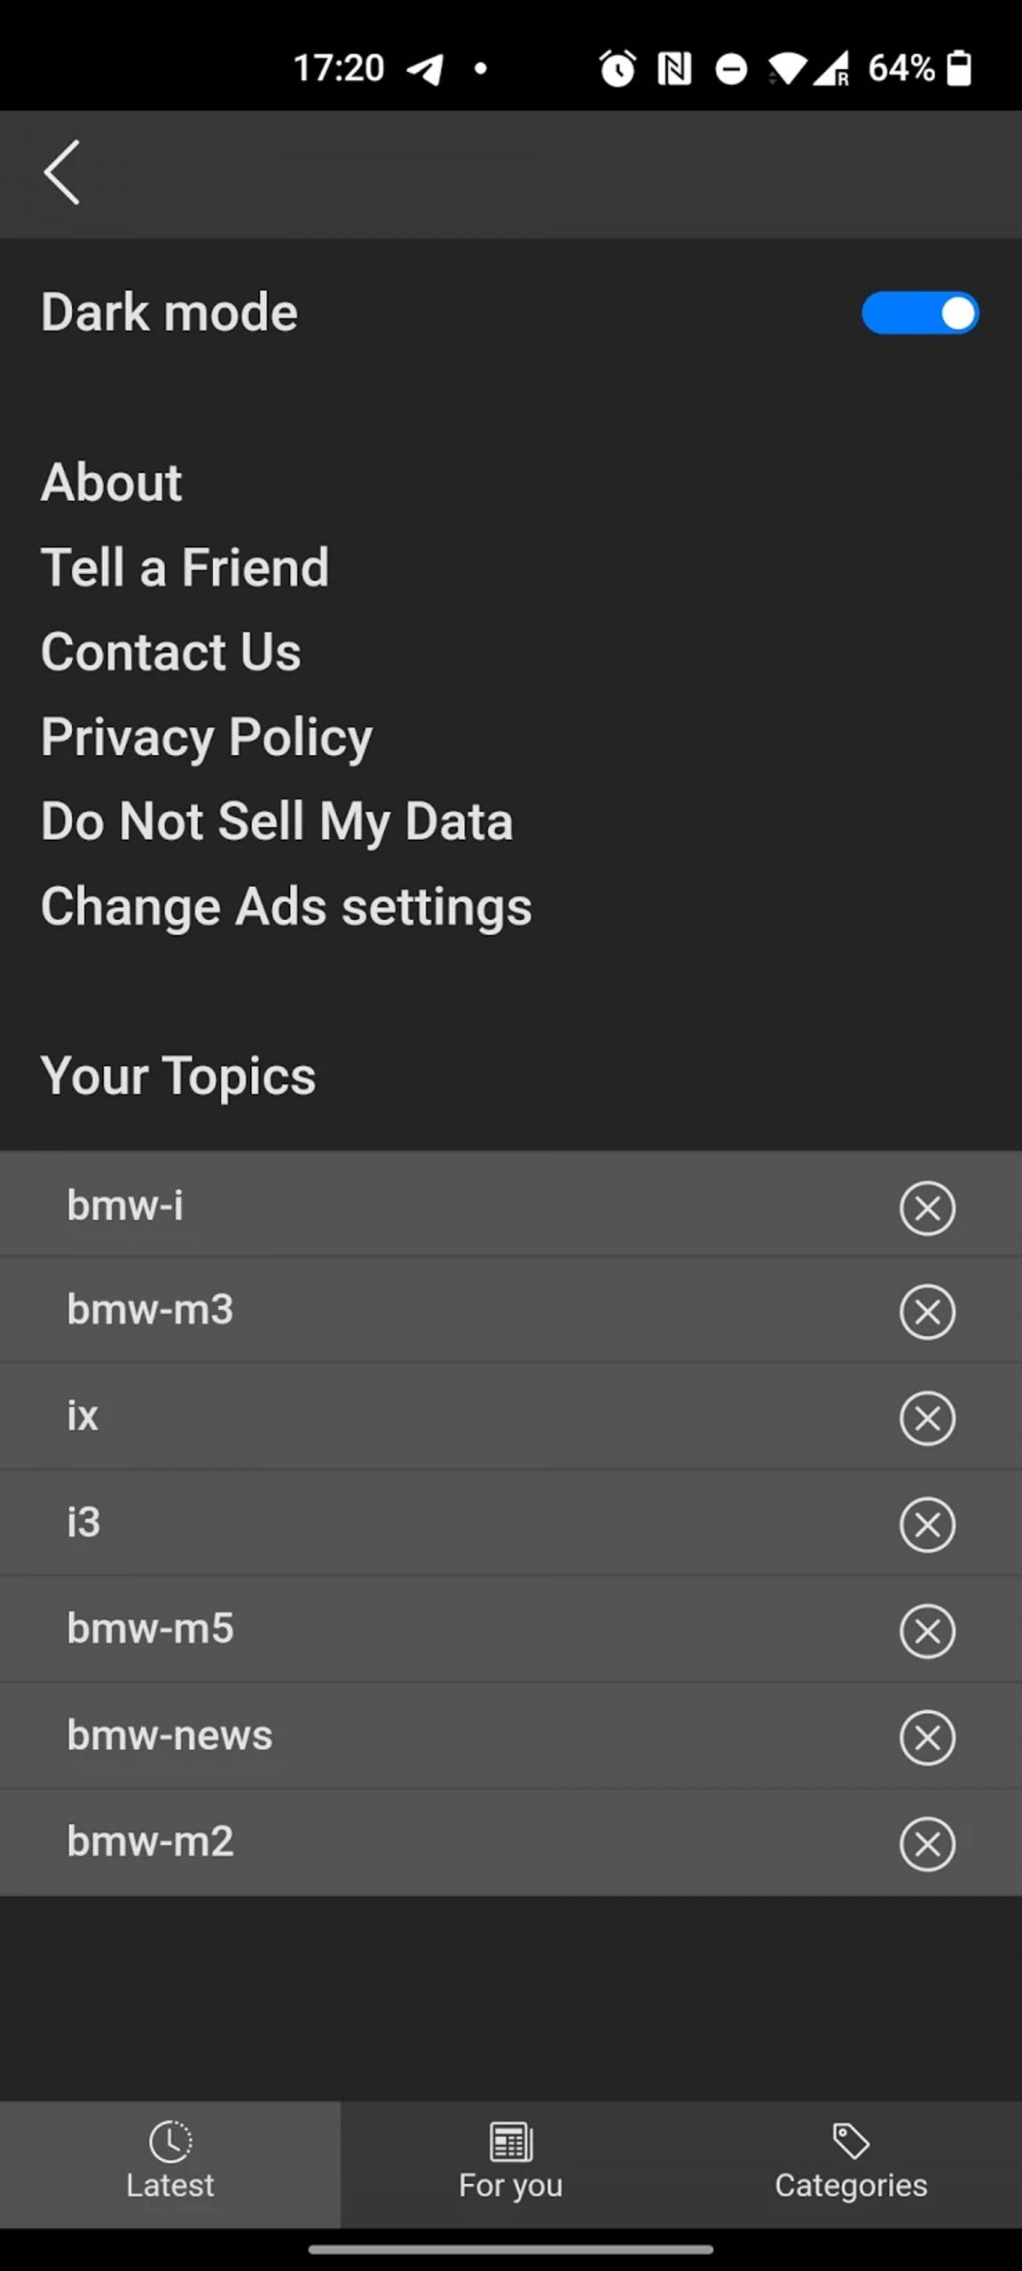Tap the bmw-news topic label
Viewport: 1022px width, 2271px height.
[169, 1735]
